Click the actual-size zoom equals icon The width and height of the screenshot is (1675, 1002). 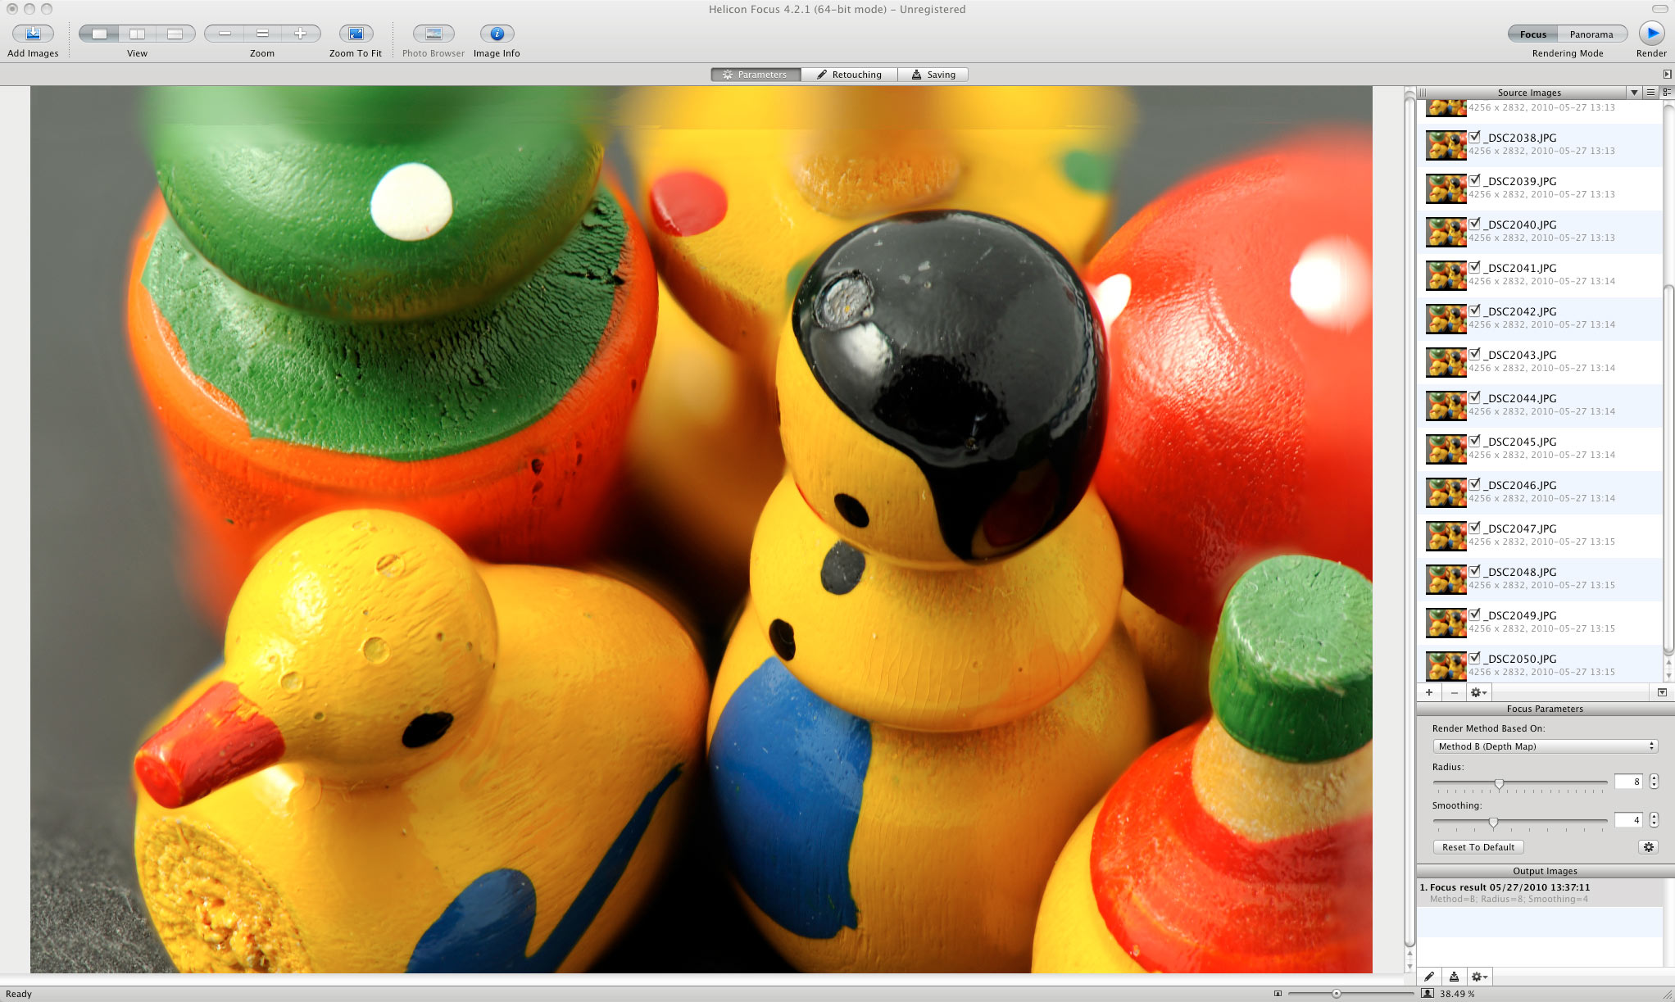click(262, 34)
